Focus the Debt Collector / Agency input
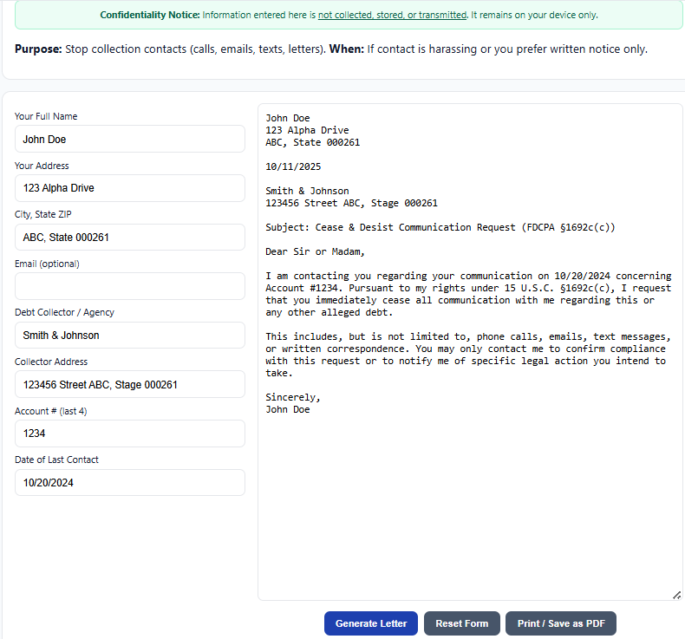 point(129,336)
